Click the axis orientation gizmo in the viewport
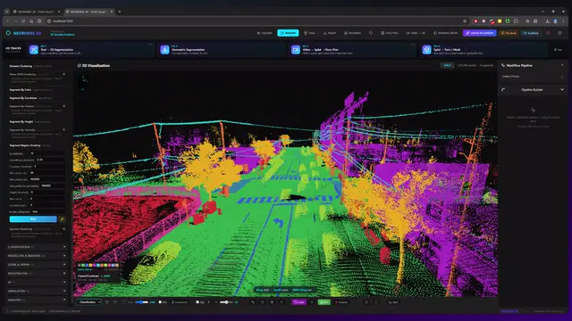Viewport: 572px width, 321px height. pos(84,82)
